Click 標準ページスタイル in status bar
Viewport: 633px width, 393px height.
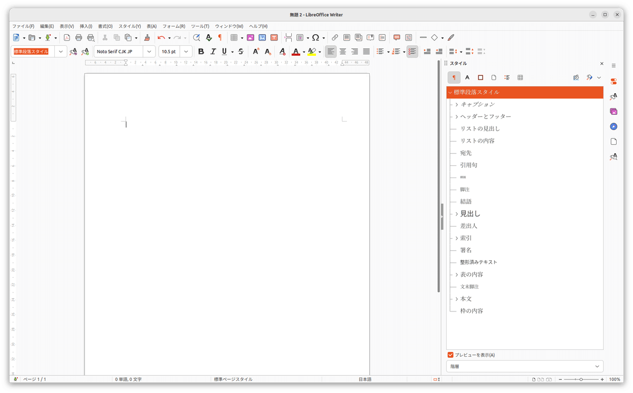(x=233, y=379)
